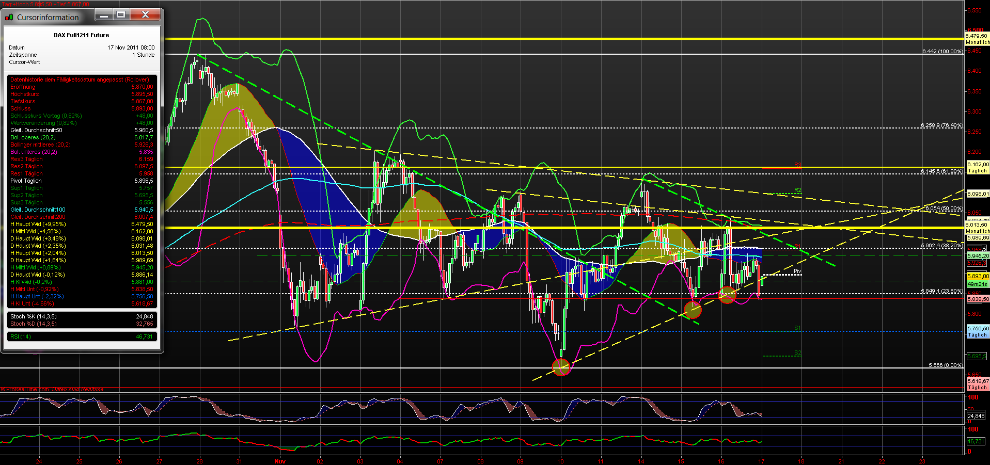The width and height of the screenshot is (990, 465).
Task: Click the rollover notice 'Datenhistorie dem Fälligkeitsdatum angepasst'
Action: (78, 79)
